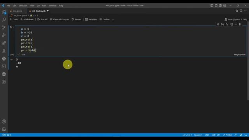Open the Accounts menu icon

[4, 121]
